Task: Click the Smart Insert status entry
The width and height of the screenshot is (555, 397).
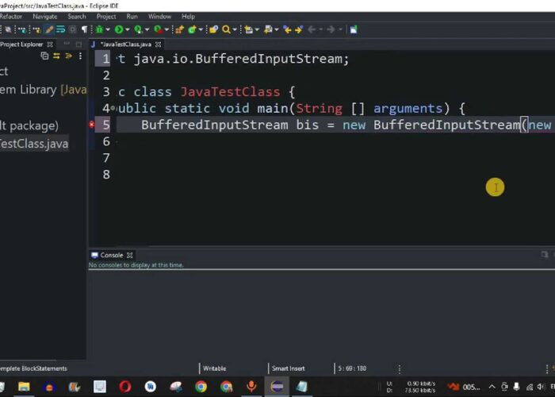Action: 288,368
